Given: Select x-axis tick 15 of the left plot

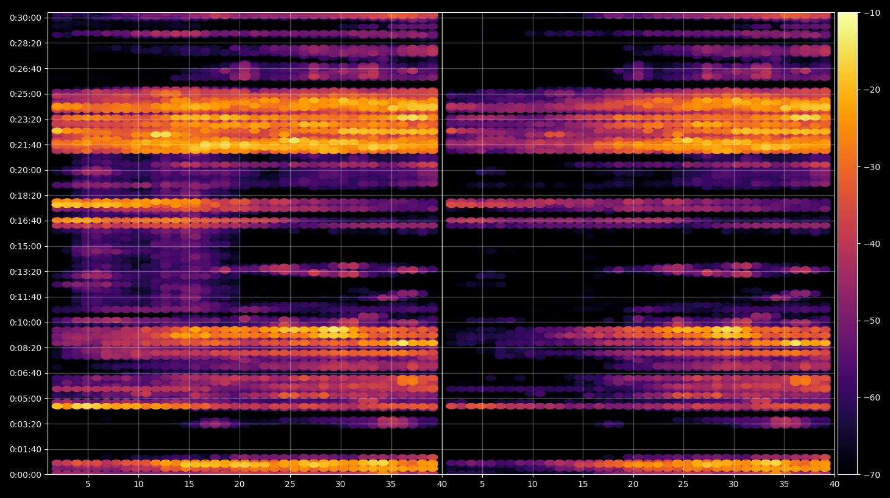Looking at the screenshot, I should point(189,484).
